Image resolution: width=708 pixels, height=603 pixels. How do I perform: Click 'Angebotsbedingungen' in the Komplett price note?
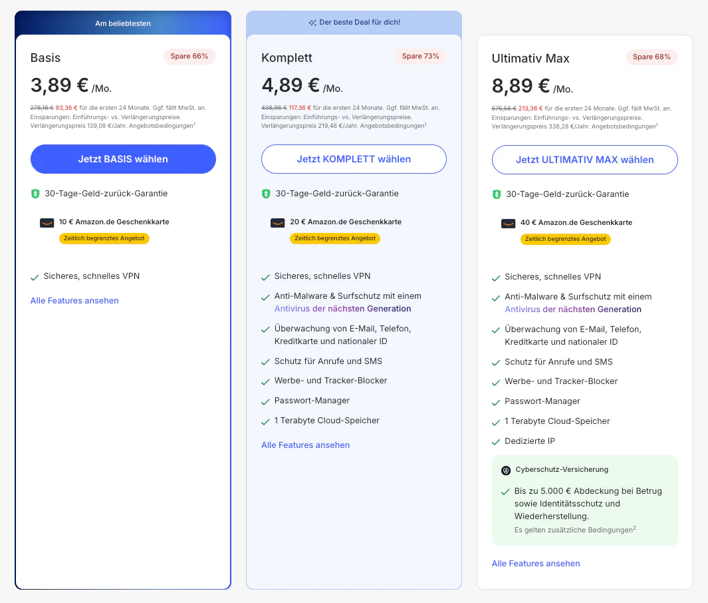392,126
